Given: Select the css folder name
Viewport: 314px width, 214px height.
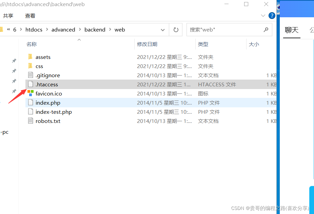Looking at the screenshot, I should pyautogui.click(x=39, y=66).
